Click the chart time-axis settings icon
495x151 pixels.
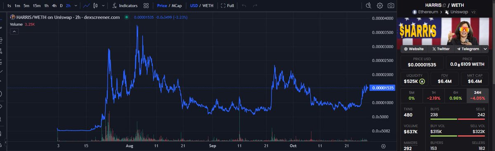pos(383,146)
